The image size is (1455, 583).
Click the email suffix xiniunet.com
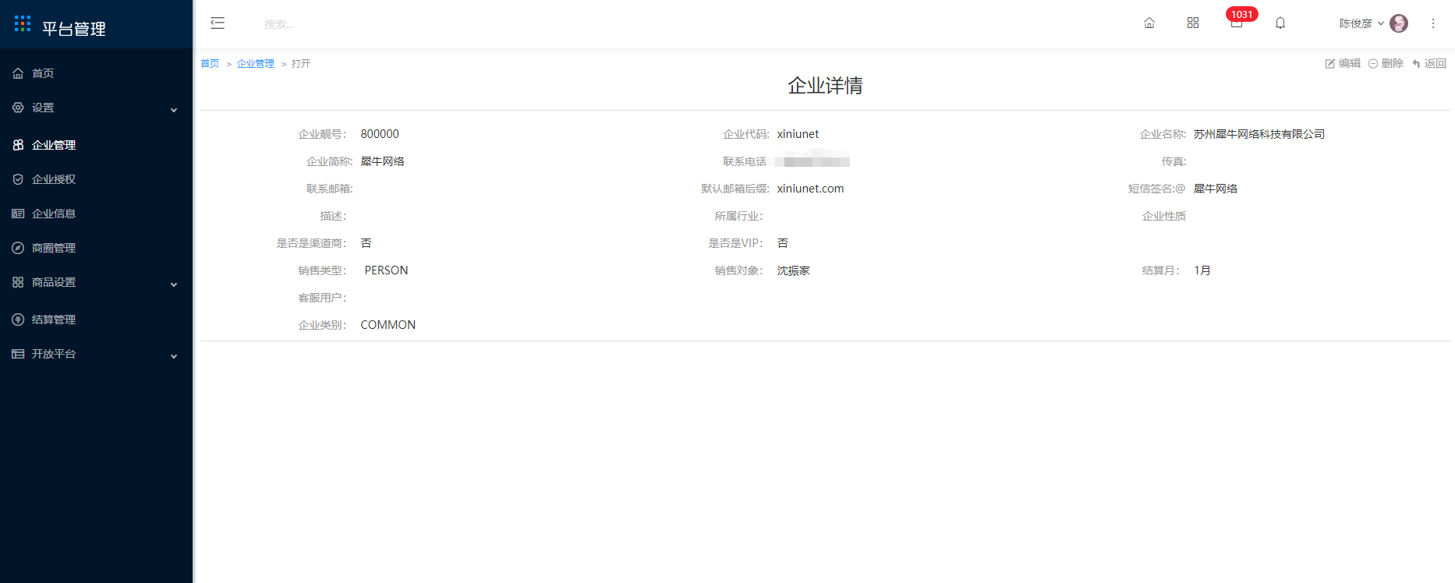810,189
